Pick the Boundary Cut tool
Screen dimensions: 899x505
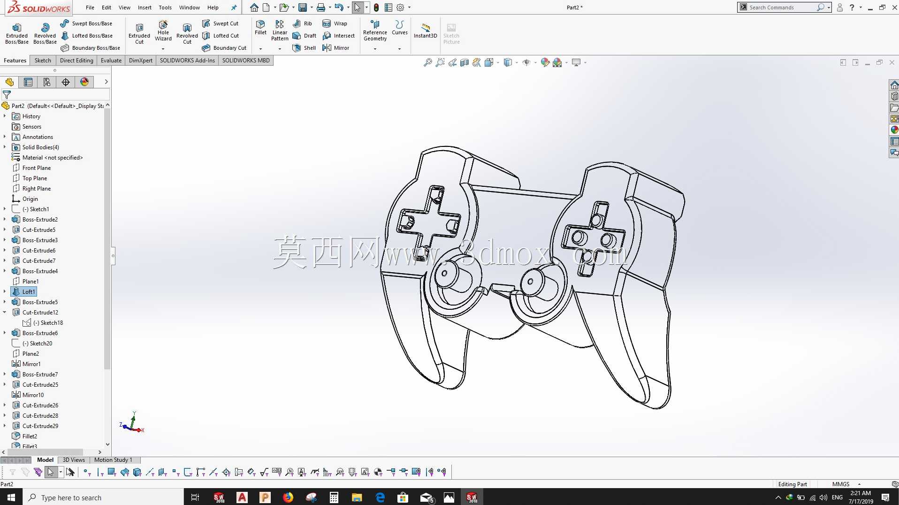pyautogui.click(x=224, y=48)
